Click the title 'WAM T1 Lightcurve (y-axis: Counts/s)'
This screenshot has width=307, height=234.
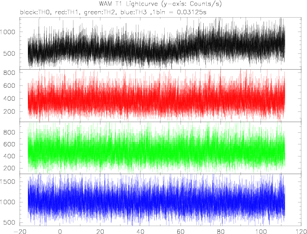click(x=160, y=4)
